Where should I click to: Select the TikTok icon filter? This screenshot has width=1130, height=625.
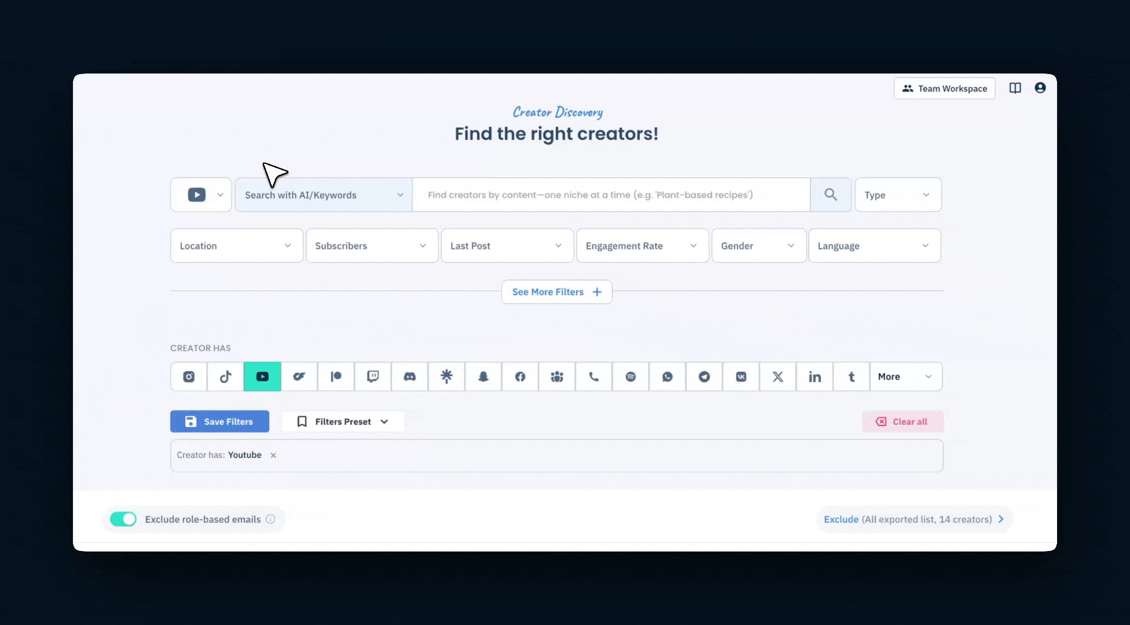pos(226,377)
